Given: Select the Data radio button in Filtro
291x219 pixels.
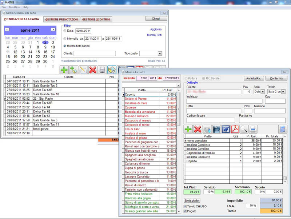Looking at the screenshot, I should 65,31.
